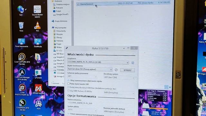This screenshot has width=206, height=116.
Task: Open the 0x80 (Domyślne) BIOS ID dropdown
Action: pos(119,93)
